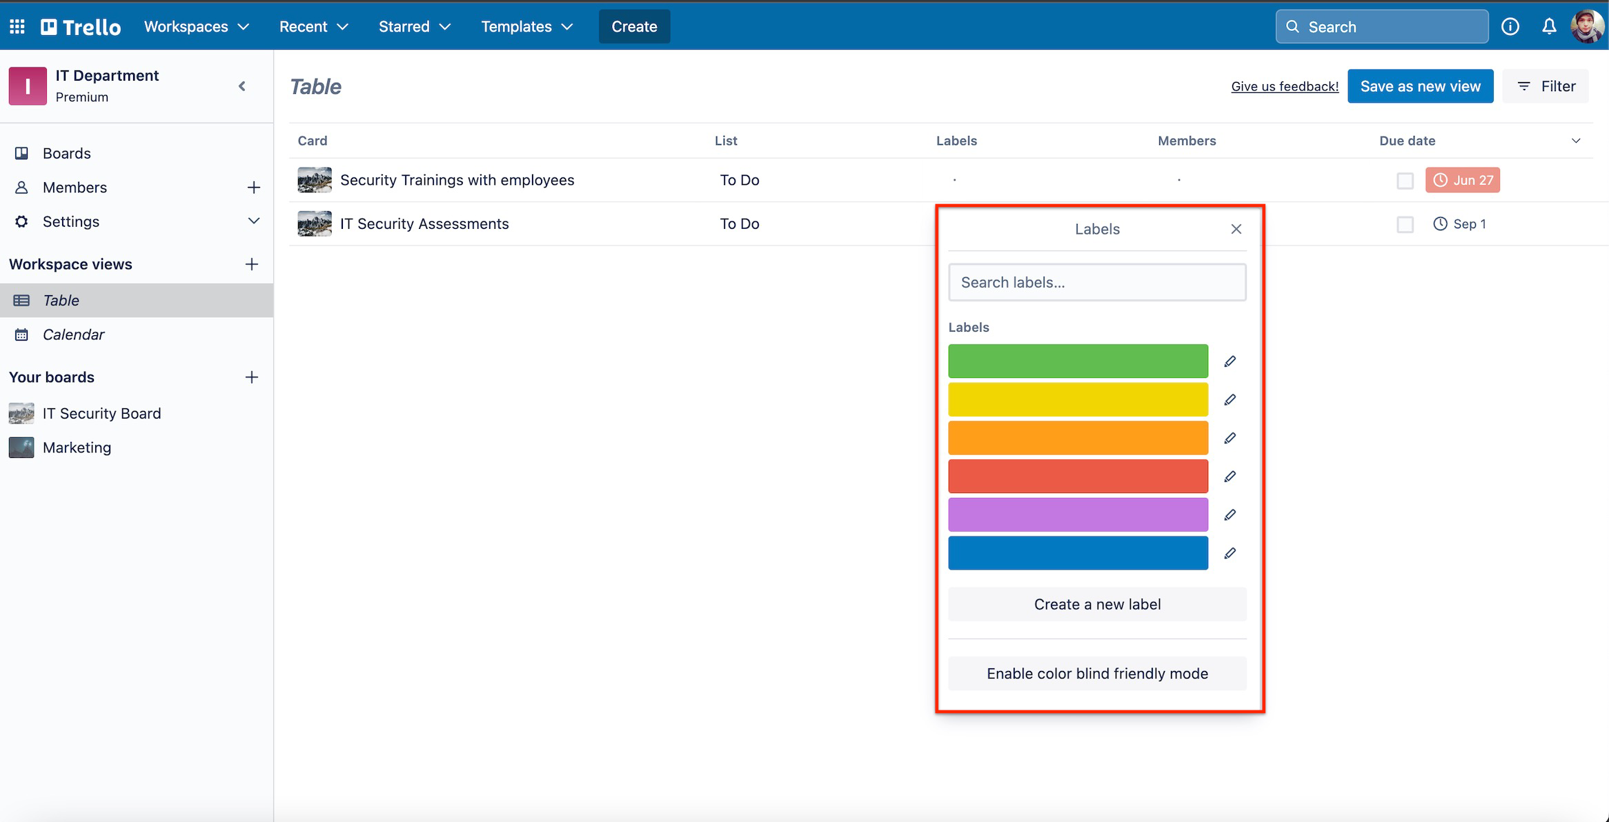This screenshot has height=822, width=1609.
Task: Click To Do for IT Security Assessments row
Action: pos(740,223)
